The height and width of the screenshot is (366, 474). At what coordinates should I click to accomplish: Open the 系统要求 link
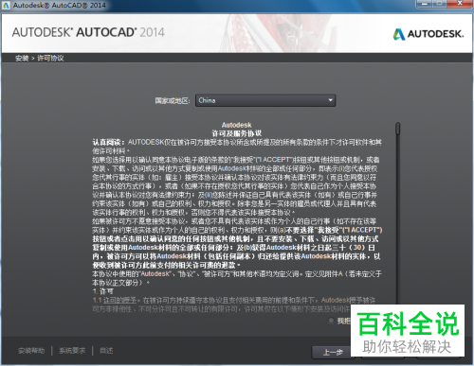tap(72, 351)
